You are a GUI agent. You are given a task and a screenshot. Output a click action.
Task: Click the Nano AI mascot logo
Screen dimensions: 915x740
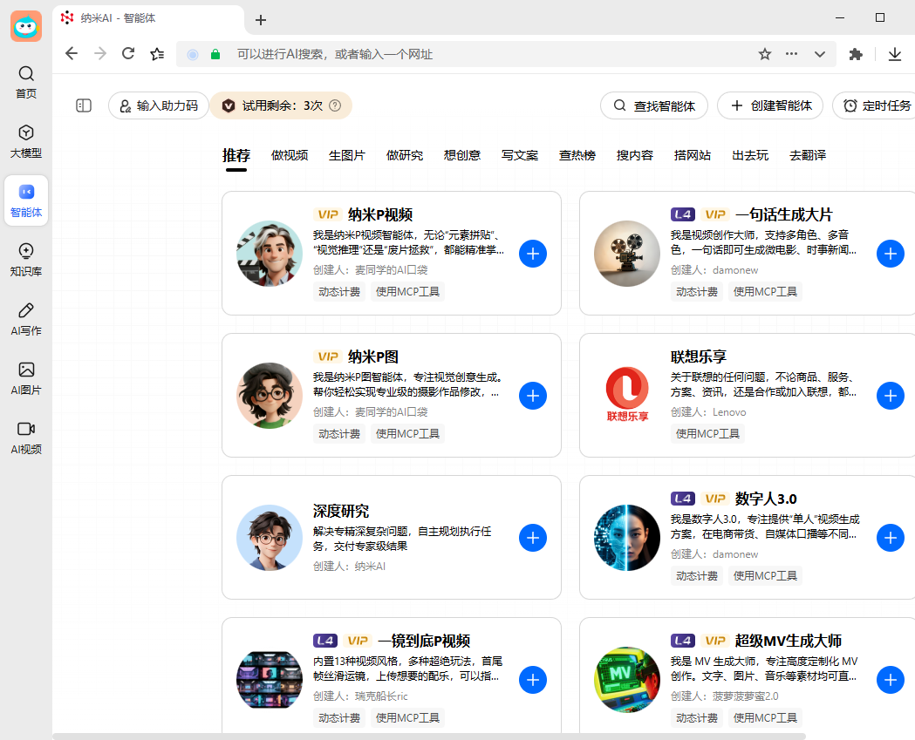[26, 26]
